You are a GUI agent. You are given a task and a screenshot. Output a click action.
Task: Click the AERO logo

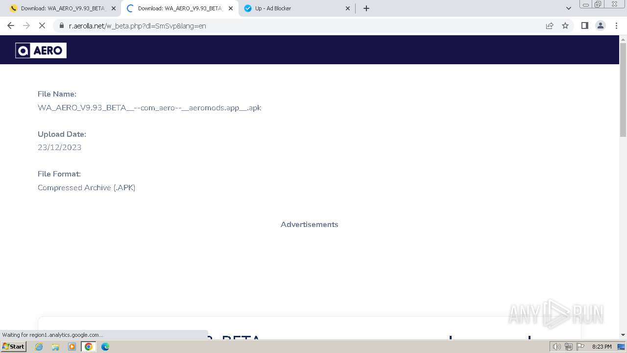41,50
